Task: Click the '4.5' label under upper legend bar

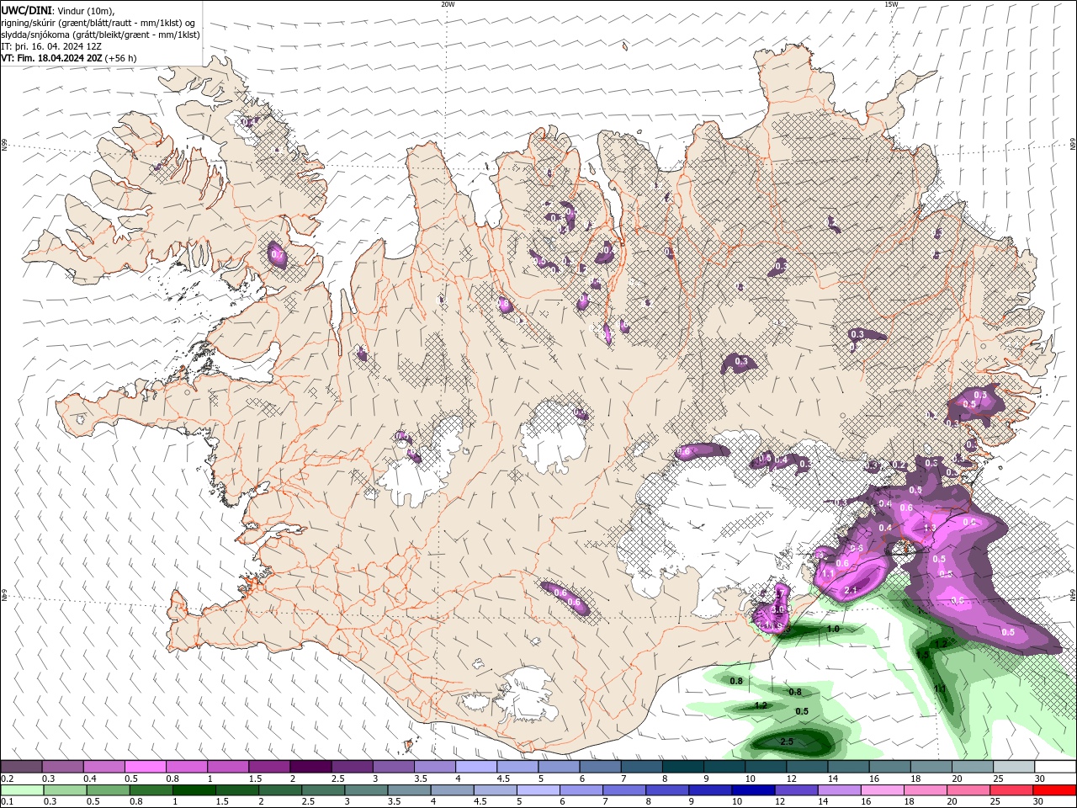Action: (x=503, y=779)
